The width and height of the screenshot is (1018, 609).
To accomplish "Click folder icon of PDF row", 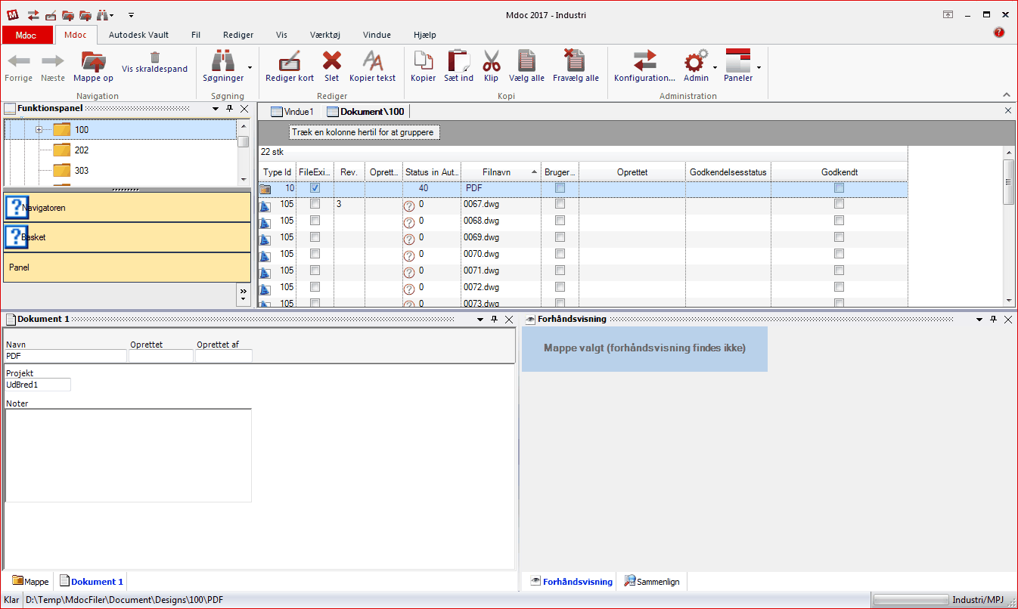I will (x=265, y=188).
